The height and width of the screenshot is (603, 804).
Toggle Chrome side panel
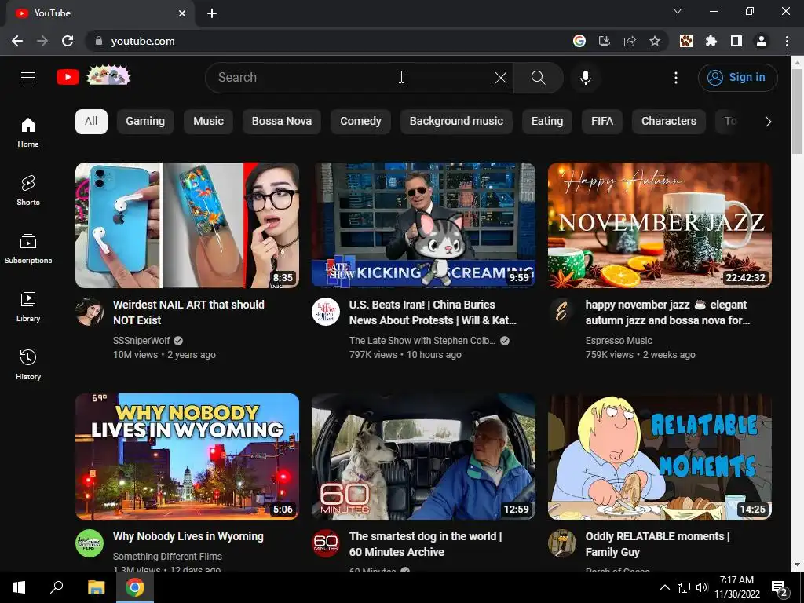pos(736,41)
